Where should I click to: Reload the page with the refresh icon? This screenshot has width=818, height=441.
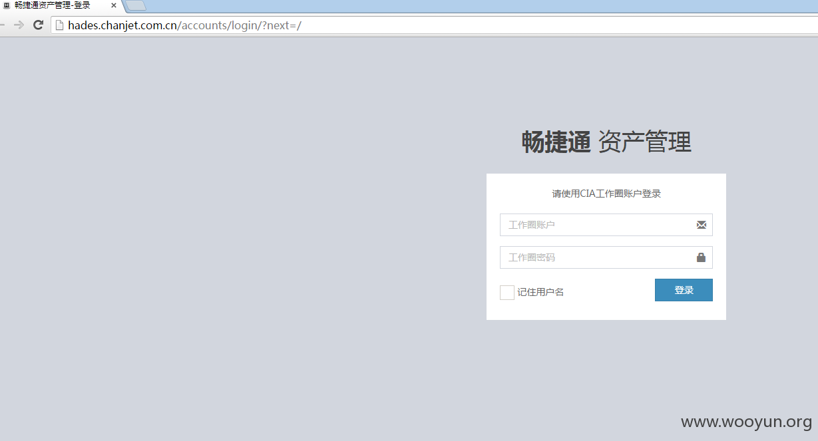coord(38,25)
